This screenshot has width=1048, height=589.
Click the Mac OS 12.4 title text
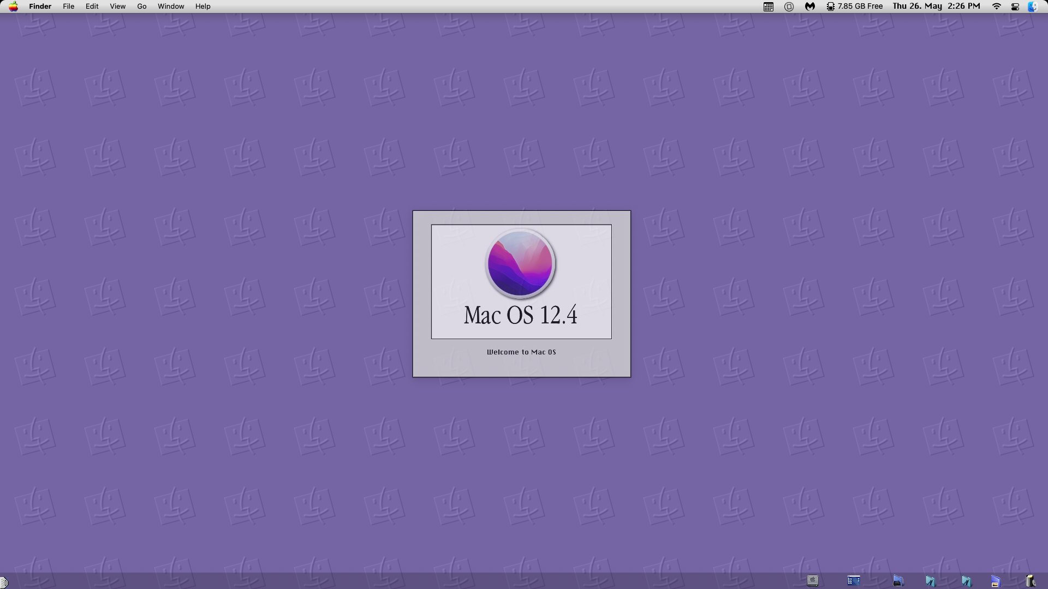point(520,315)
